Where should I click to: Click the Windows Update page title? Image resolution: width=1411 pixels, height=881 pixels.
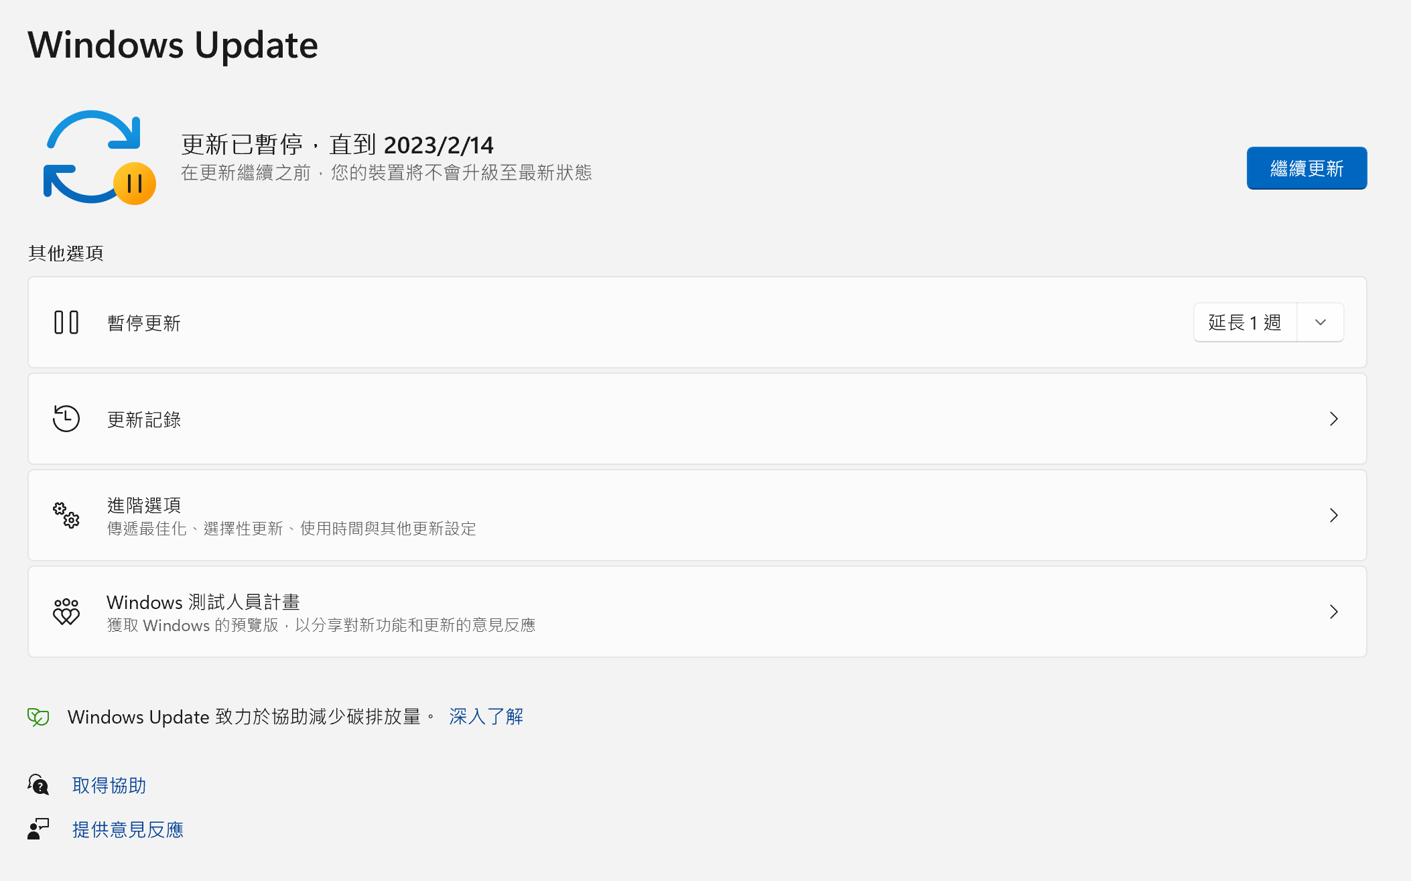click(x=173, y=45)
